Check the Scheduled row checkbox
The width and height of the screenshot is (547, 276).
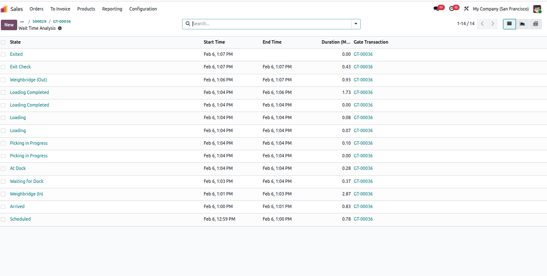coord(3,219)
